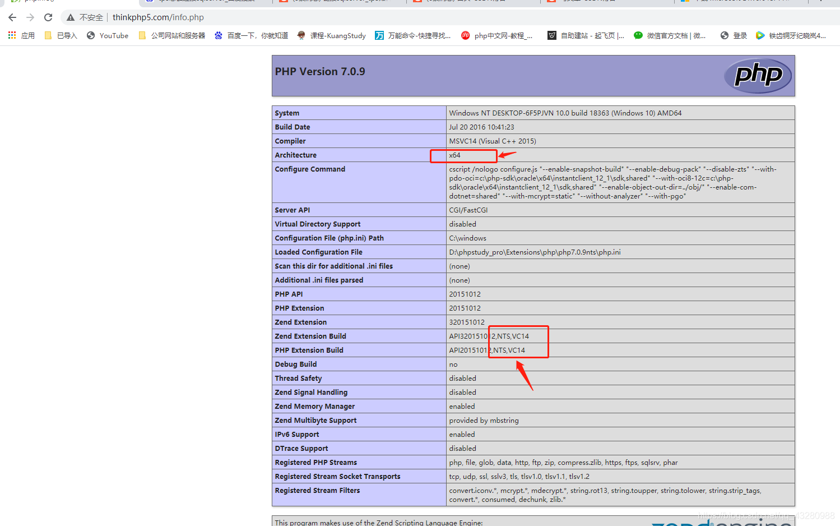The height and width of the screenshot is (526, 840).
Task: Open the php中文网-教程 bookmark
Action: pyautogui.click(x=496, y=35)
